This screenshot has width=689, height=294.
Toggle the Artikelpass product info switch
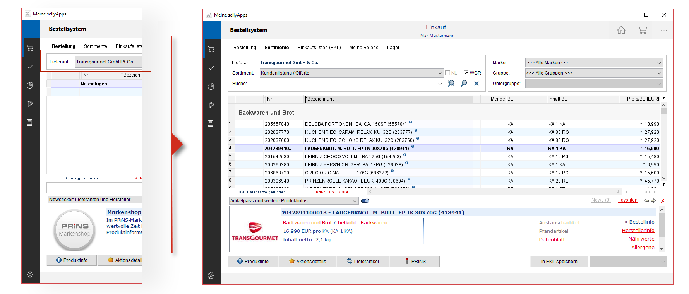tap(365, 201)
